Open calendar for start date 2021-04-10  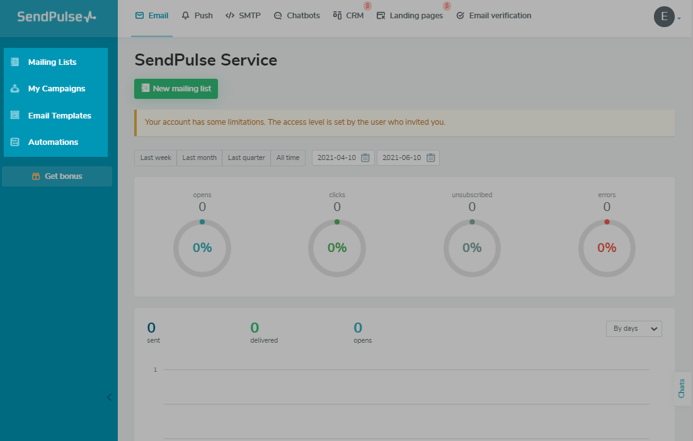pos(365,158)
